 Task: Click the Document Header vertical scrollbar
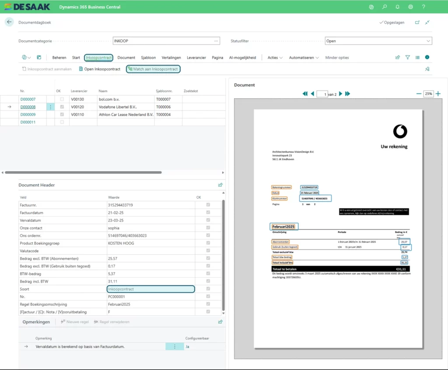click(x=224, y=255)
